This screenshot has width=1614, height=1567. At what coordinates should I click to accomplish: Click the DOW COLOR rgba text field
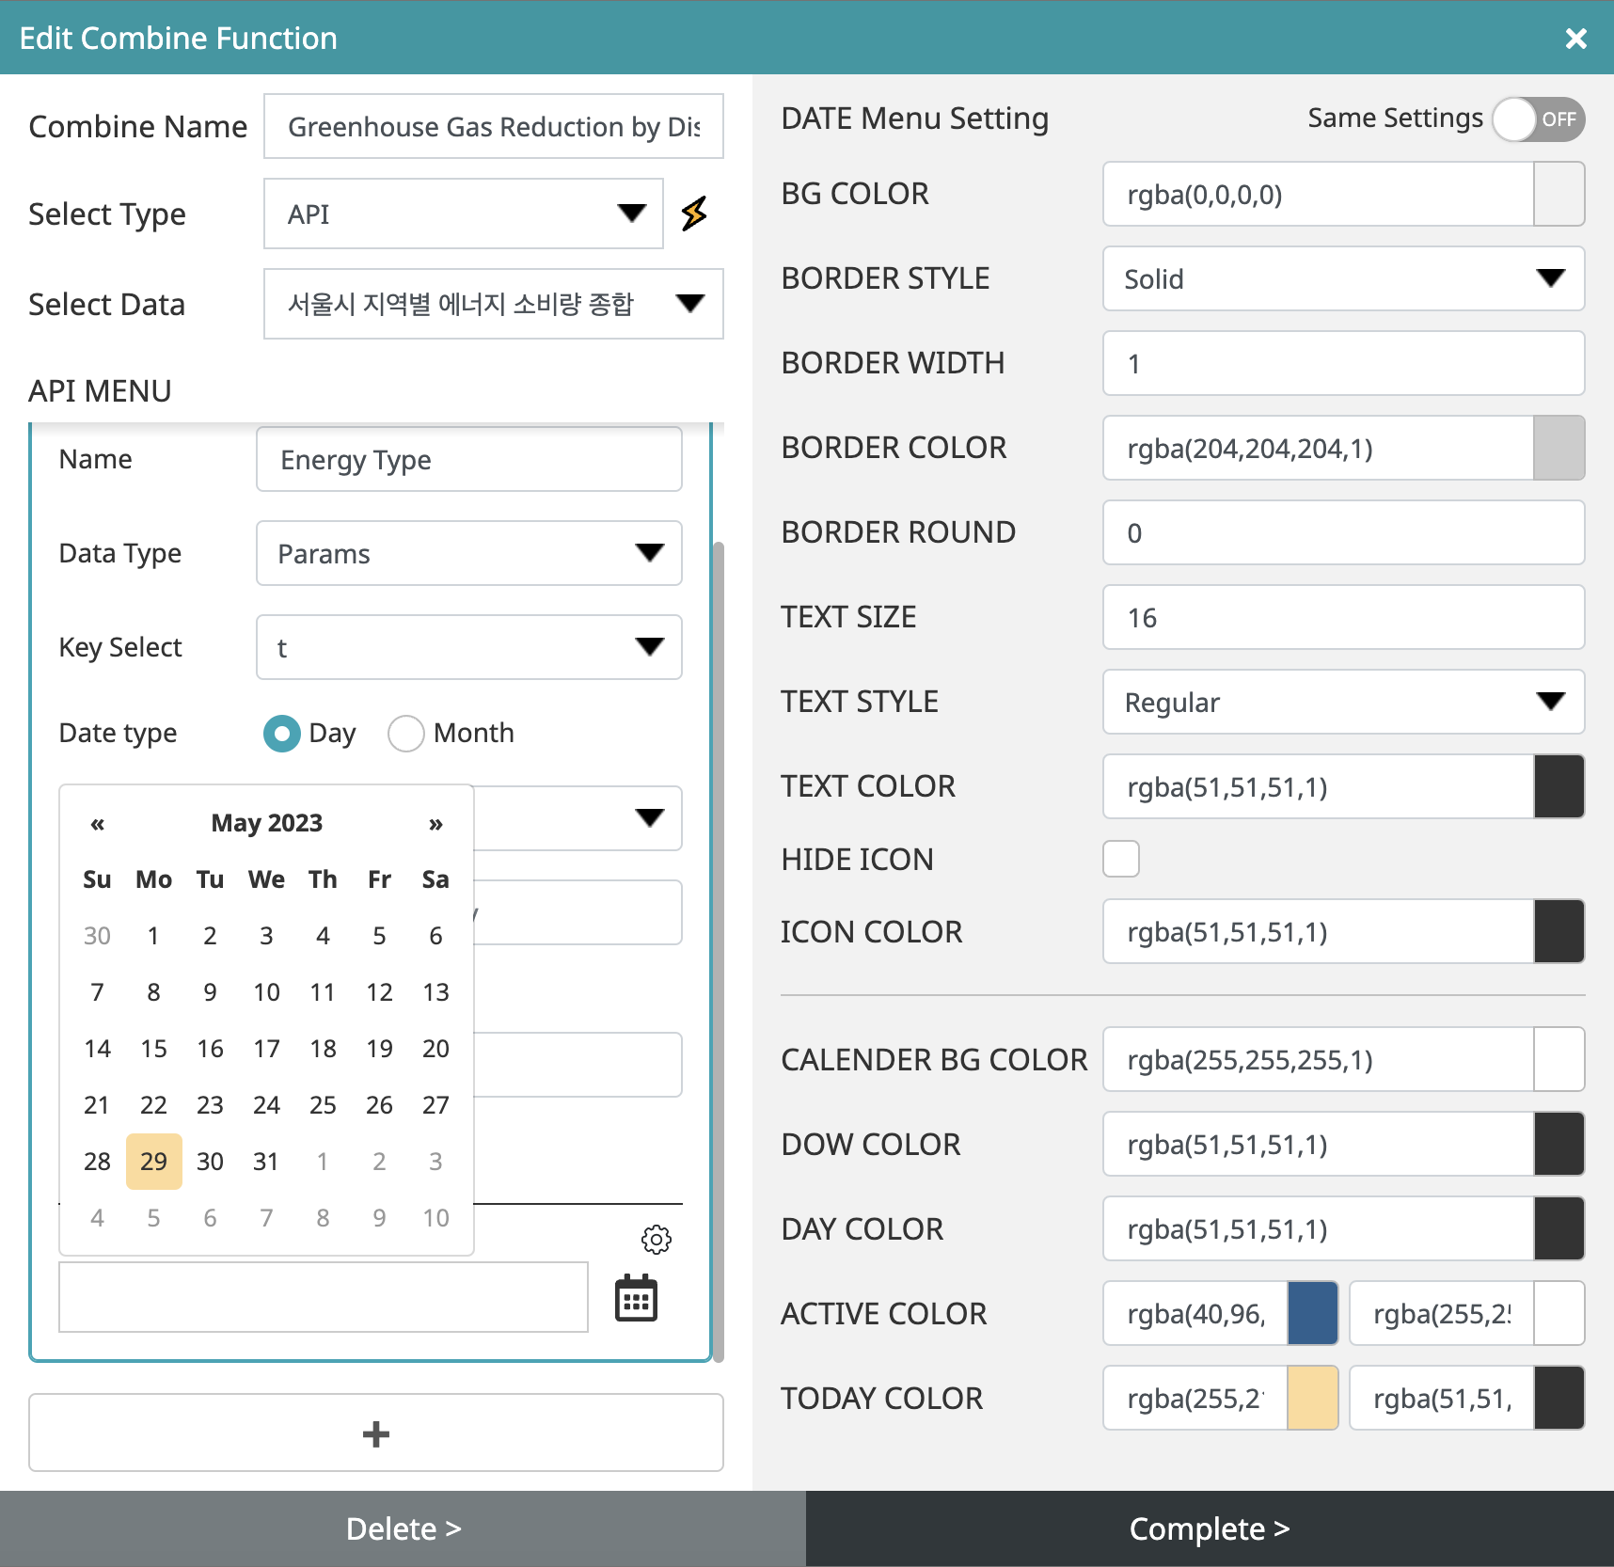(x=1318, y=1144)
